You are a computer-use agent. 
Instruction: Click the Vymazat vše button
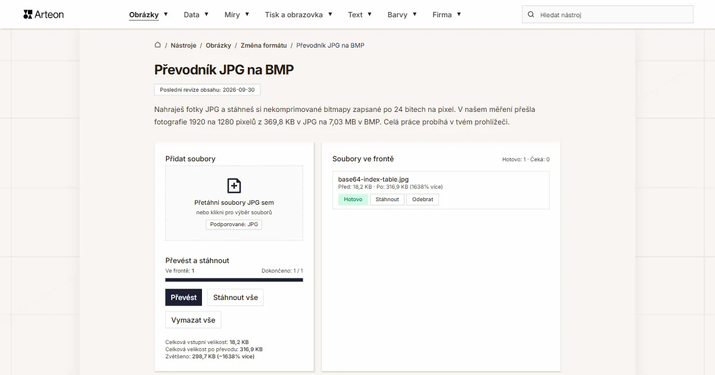pos(193,320)
